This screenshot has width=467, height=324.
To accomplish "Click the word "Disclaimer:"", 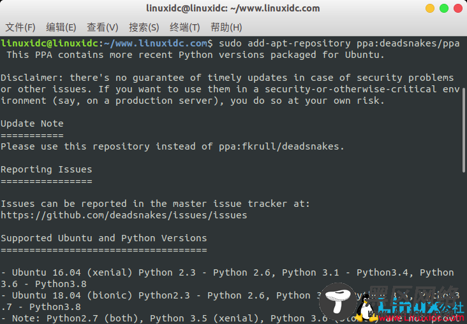I will click(x=32, y=78).
